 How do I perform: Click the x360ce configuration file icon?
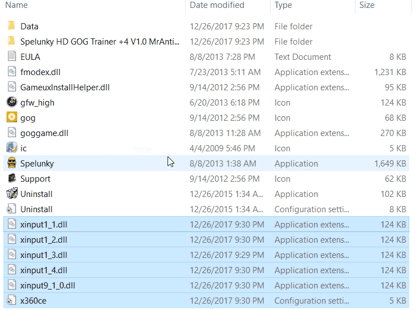[x=12, y=300]
